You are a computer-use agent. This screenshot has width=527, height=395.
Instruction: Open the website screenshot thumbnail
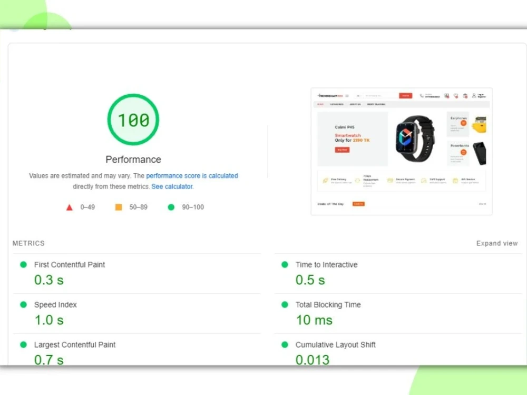click(402, 152)
